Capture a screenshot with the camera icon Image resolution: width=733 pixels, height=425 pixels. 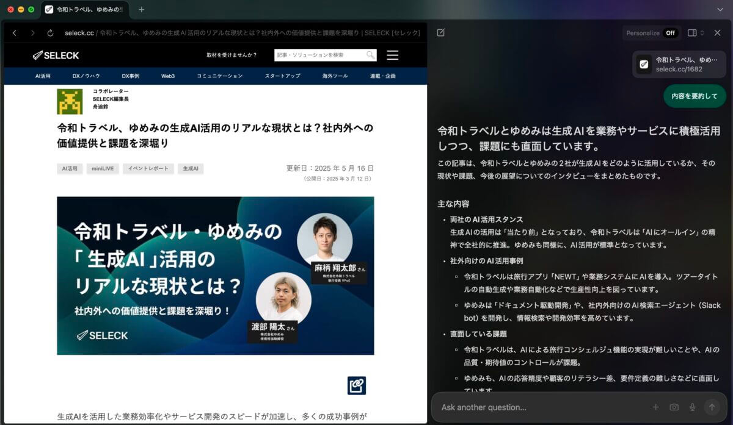[674, 407]
